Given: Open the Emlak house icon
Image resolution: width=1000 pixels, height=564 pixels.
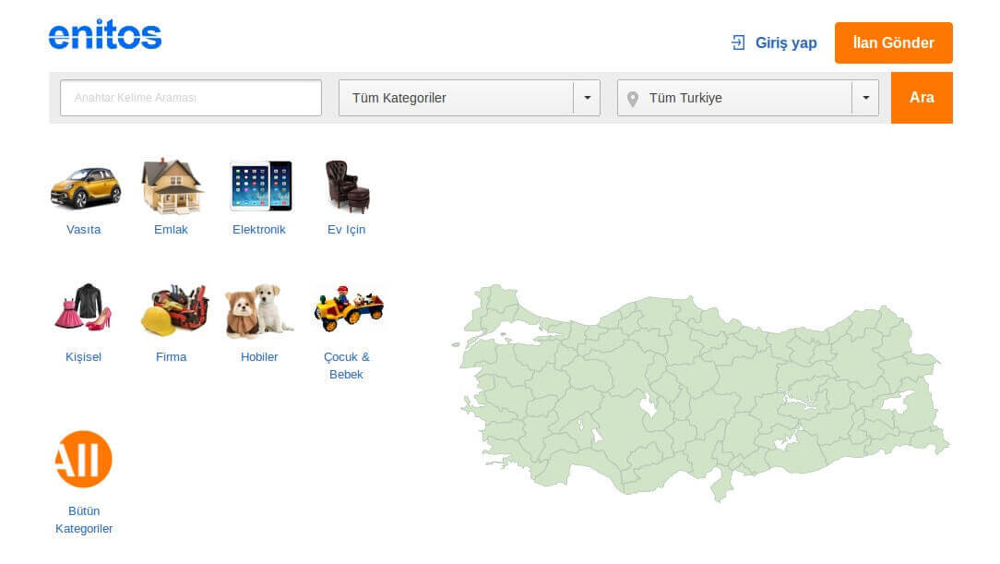Looking at the screenshot, I should pyautogui.click(x=171, y=186).
